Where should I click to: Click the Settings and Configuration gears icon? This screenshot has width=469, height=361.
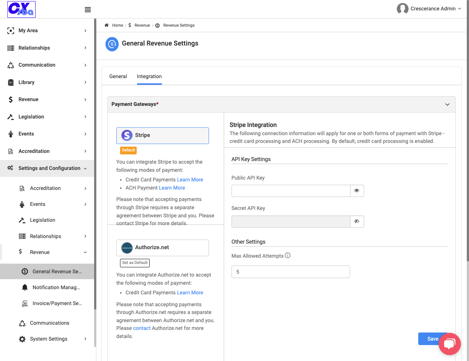coord(10,168)
